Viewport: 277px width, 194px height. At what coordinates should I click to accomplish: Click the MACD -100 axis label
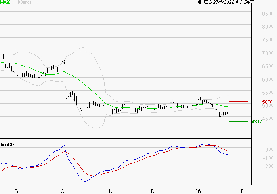pos(268,158)
